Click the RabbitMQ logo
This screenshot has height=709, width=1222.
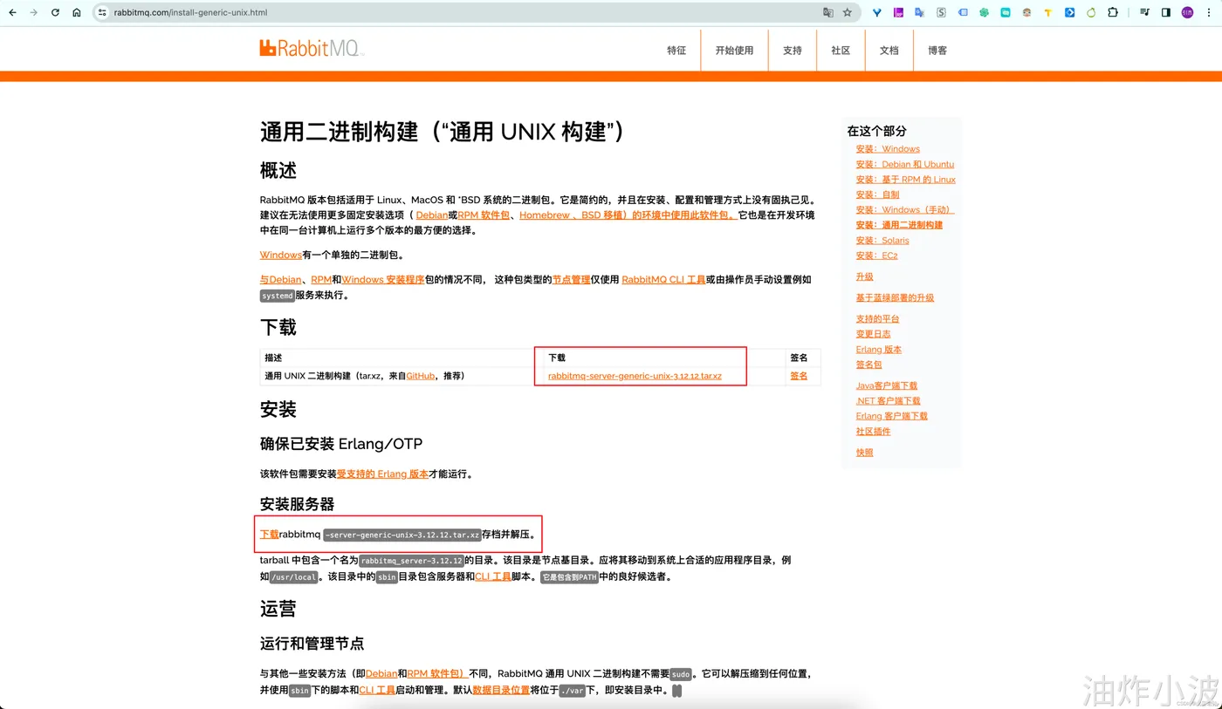pos(311,48)
